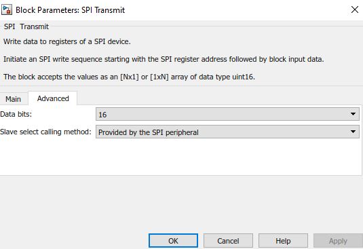Click the SPI Transmit group heading
The width and height of the screenshot is (363, 249).
pos(26,26)
